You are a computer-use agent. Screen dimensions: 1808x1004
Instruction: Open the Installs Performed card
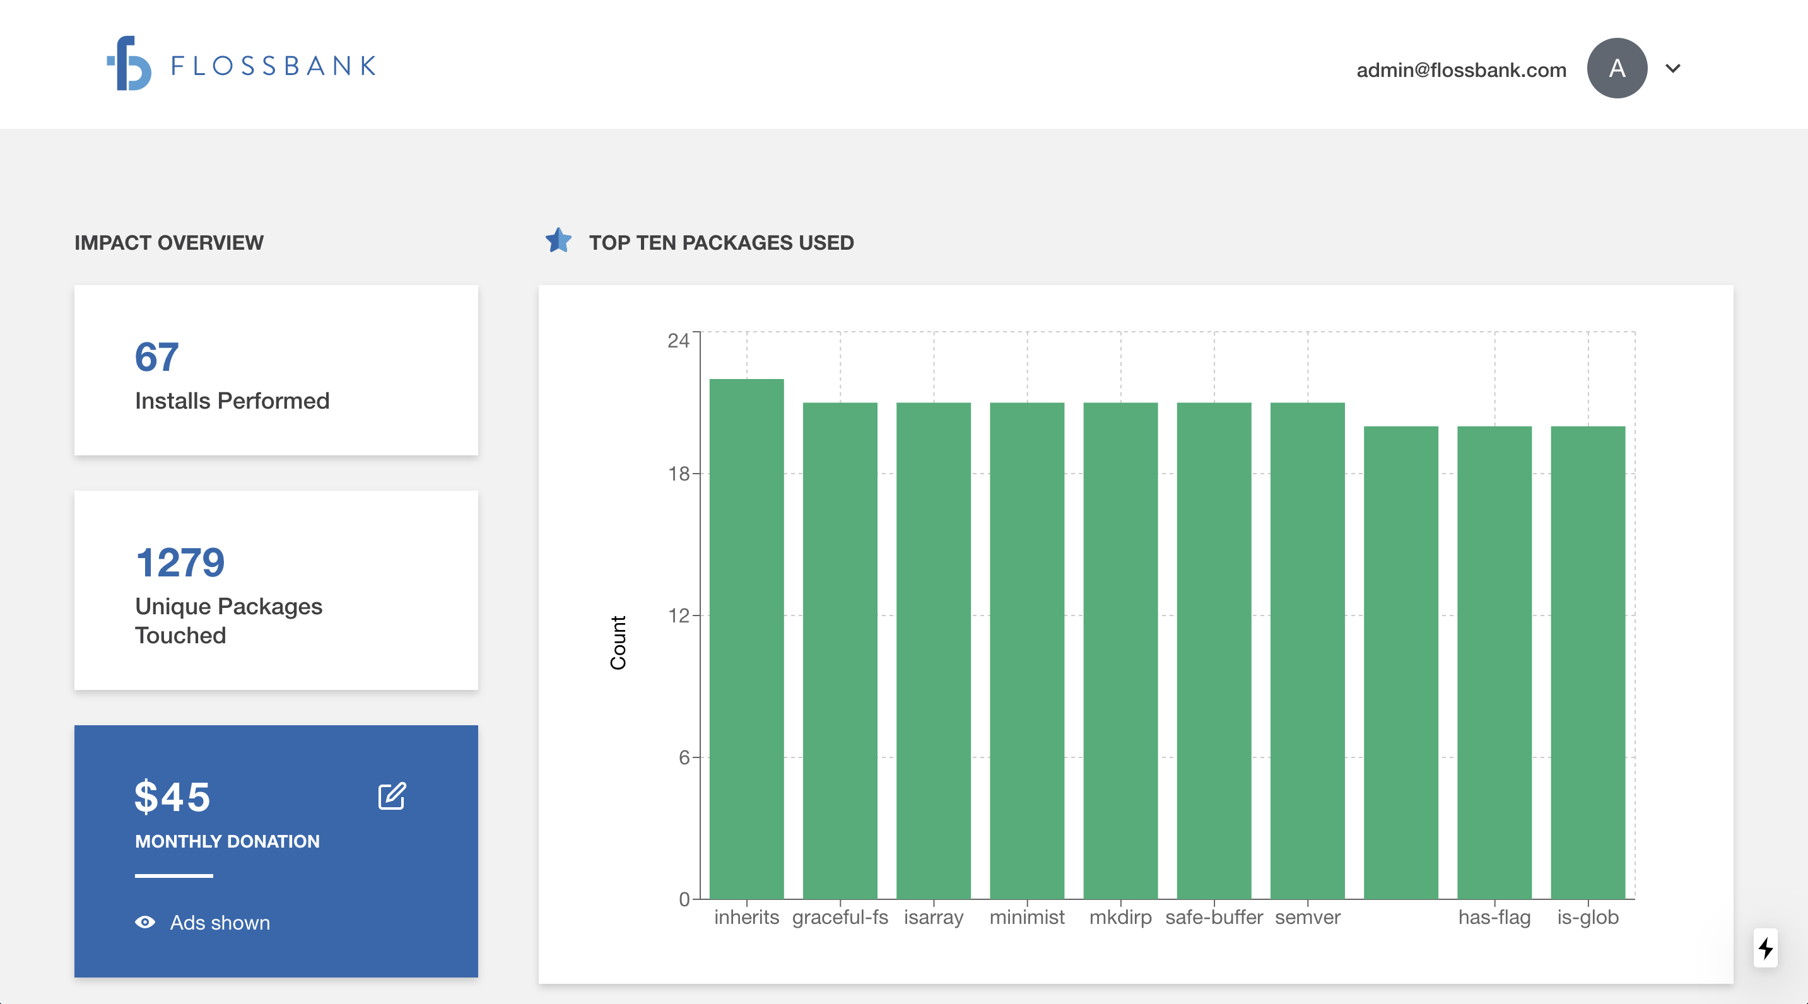tap(276, 370)
